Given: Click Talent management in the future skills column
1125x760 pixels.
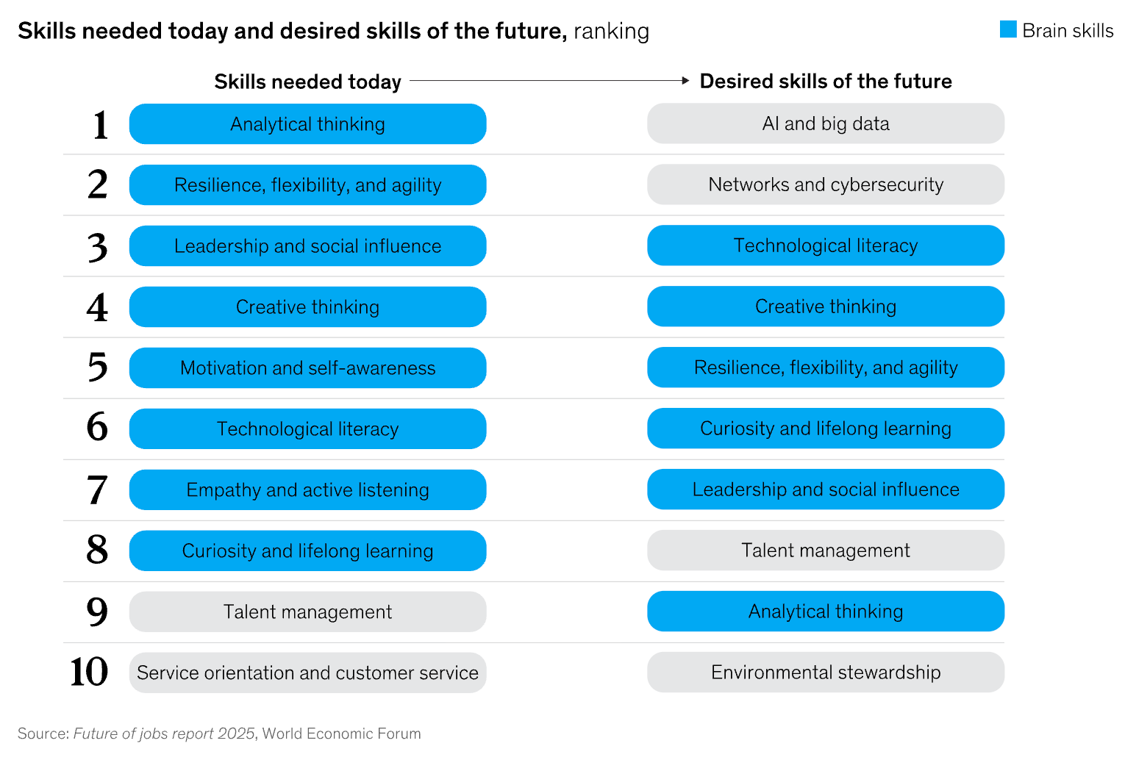Looking at the screenshot, I should click(826, 551).
